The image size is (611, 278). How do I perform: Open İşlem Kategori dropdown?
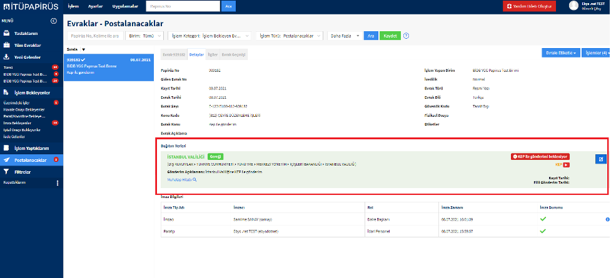[x=210, y=36]
